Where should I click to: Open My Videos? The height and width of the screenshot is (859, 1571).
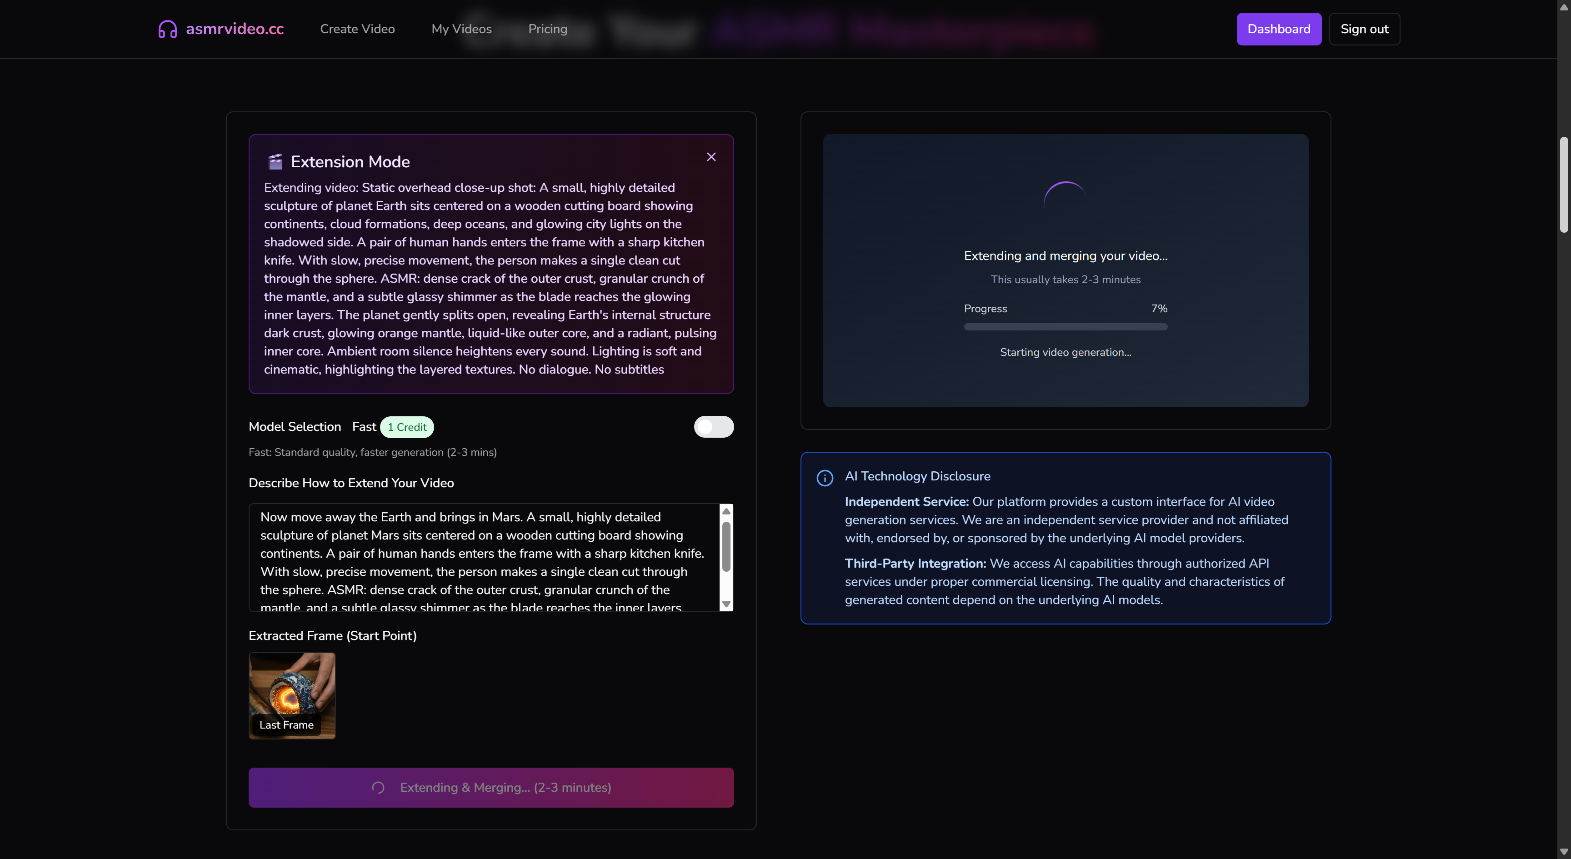tap(462, 29)
